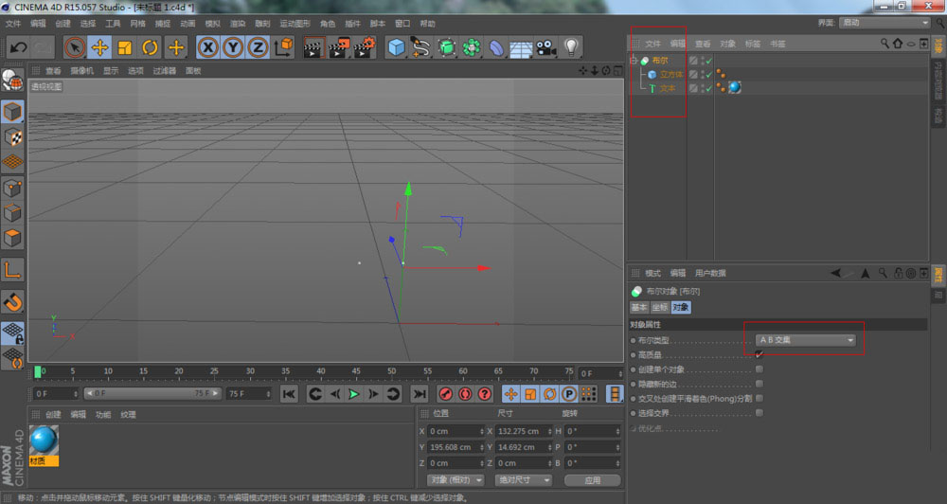Open the 创建 menu in the menu bar
The image size is (947, 504).
[x=63, y=24]
